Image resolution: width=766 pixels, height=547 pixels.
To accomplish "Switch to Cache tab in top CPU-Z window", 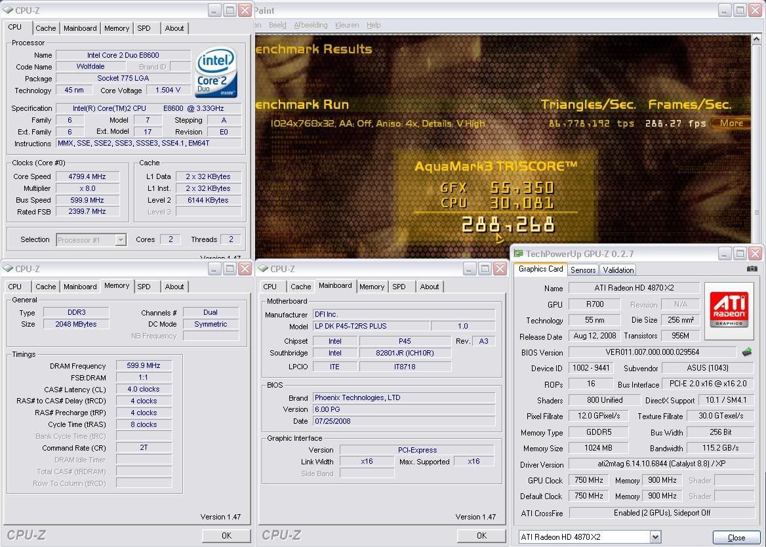I will coord(45,28).
